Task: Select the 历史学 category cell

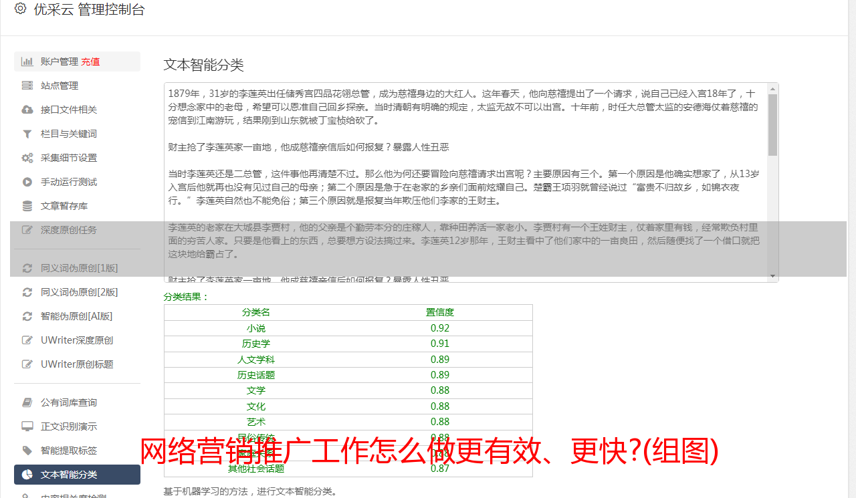Action: [256, 344]
